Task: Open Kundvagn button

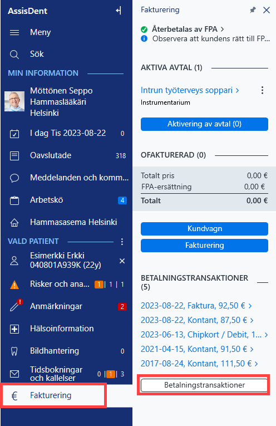Action: click(x=204, y=229)
